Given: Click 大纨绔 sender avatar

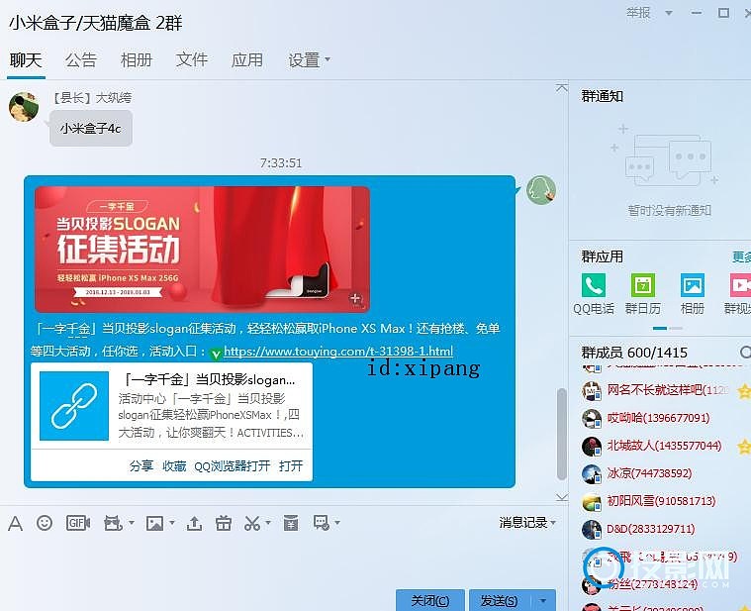Looking at the screenshot, I should click(x=24, y=107).
